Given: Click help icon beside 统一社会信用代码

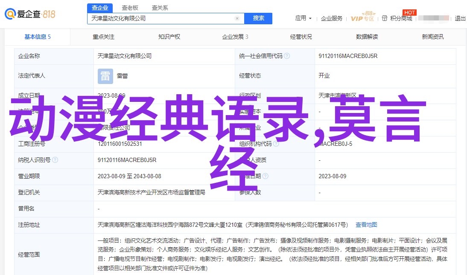Looking at the screenshot, I should click(x=287, y=56).
